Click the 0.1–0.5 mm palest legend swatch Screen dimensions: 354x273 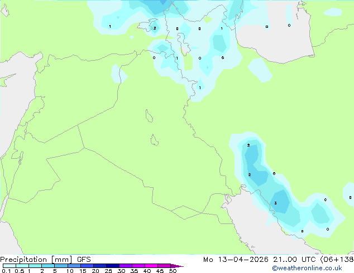(9, 266)
